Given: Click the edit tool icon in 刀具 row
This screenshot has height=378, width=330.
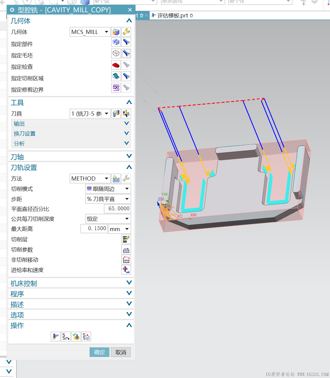Looking at the screenshot, I should pyautogui.click(x=126, y=114).
